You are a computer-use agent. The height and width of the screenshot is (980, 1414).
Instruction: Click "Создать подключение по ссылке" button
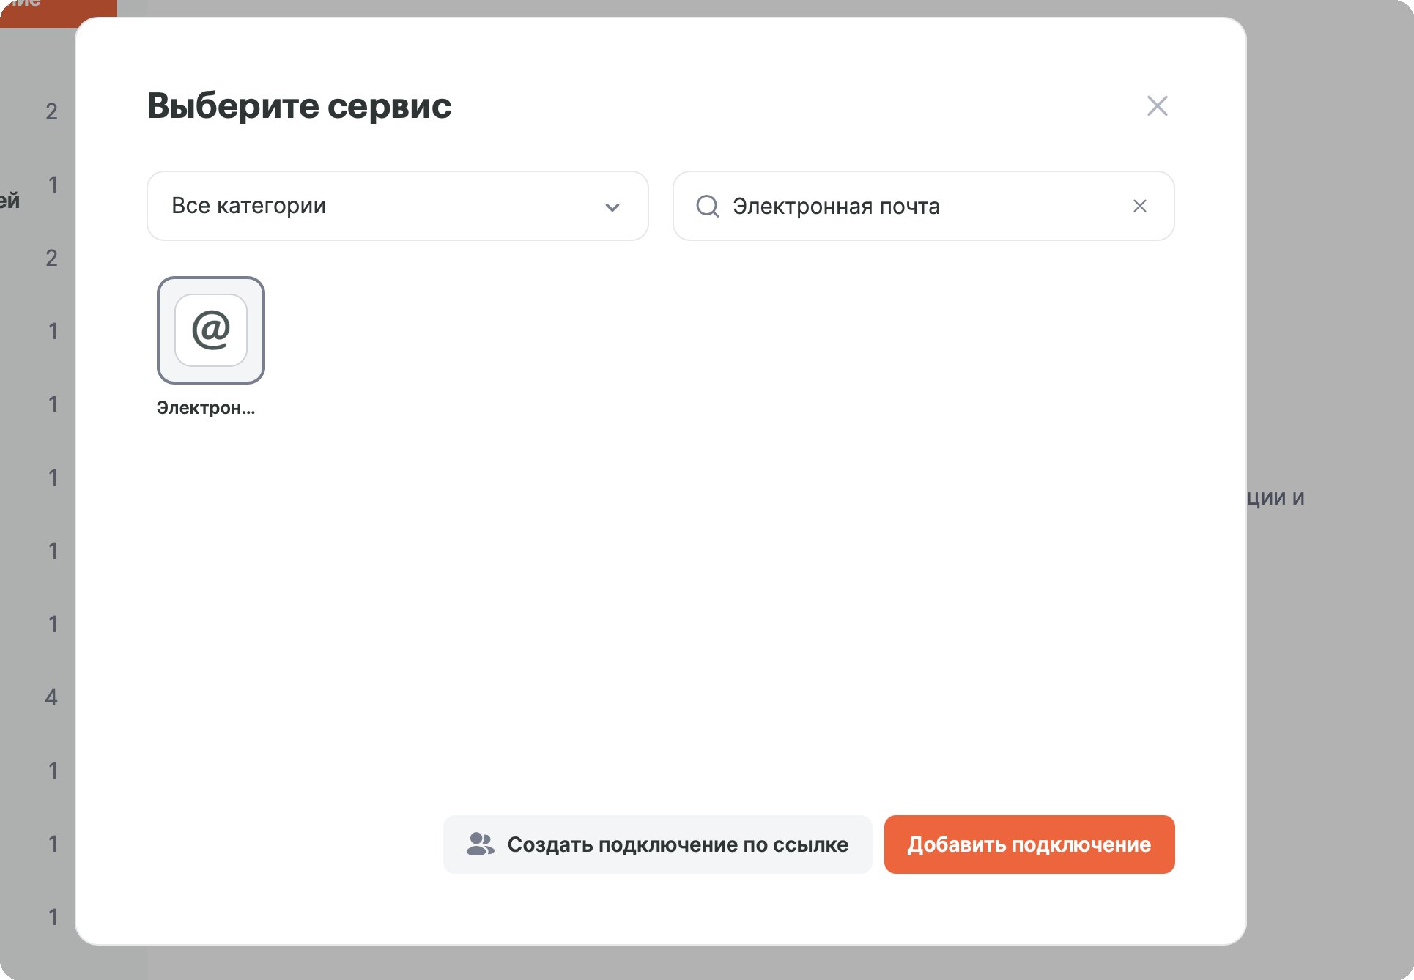(x=657, y=844)
